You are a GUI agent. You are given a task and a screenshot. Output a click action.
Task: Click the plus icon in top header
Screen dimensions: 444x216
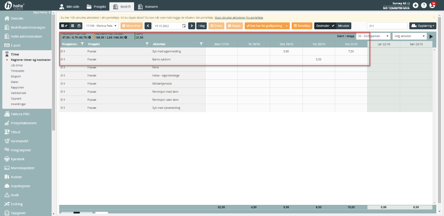pyautogui.click(x=416, y=5)
